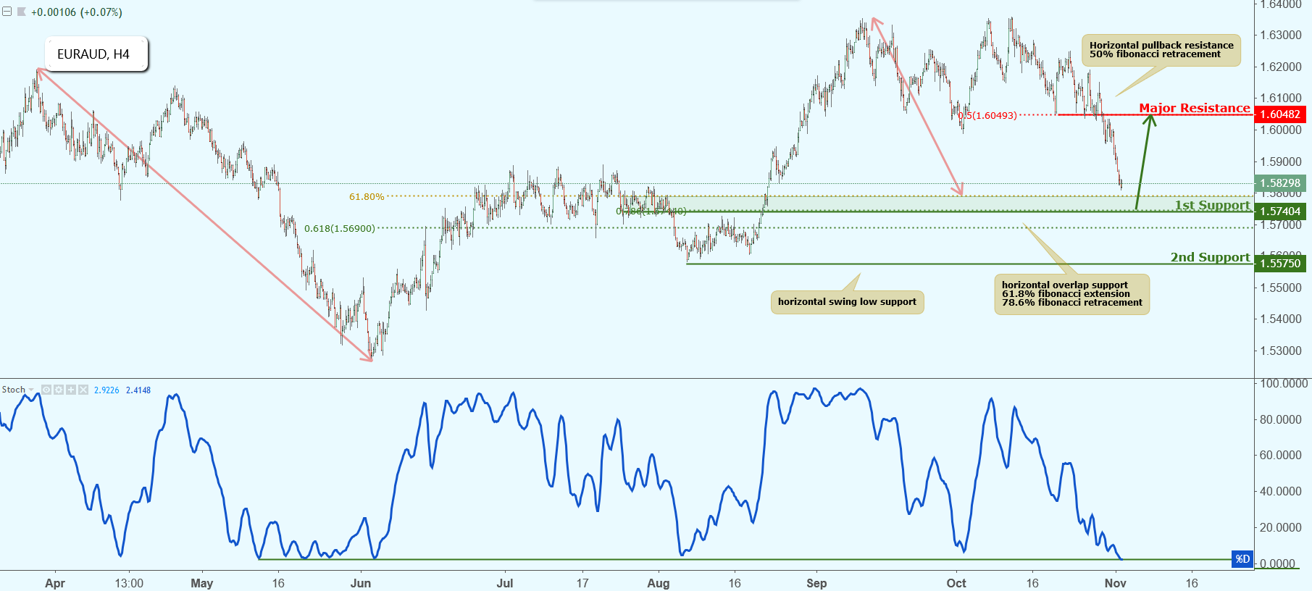Image resolution: width=1312 pixels, height=591 pixels.
Task: Click the Jun date on time axis
Action: [x=360, y=583]
